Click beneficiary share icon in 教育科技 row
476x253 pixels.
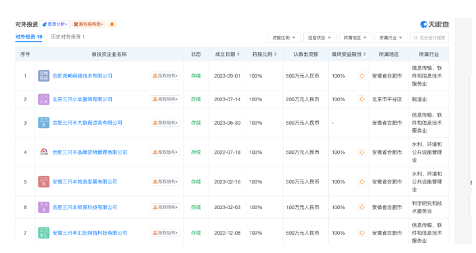(x=362, y=207)
